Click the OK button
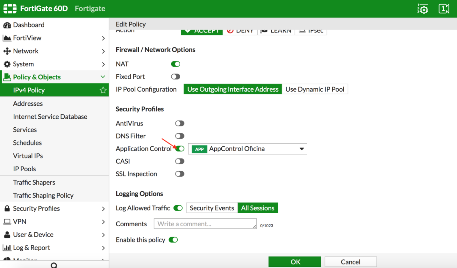This screenshot has width=457, height=268. click(295, 261)
